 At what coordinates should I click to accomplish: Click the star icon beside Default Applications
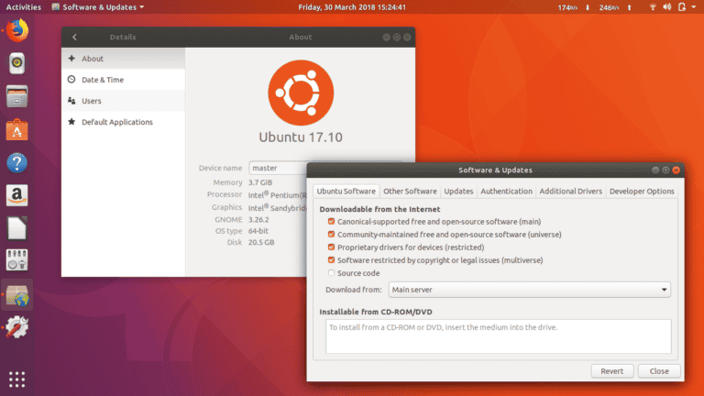(71, 122)
